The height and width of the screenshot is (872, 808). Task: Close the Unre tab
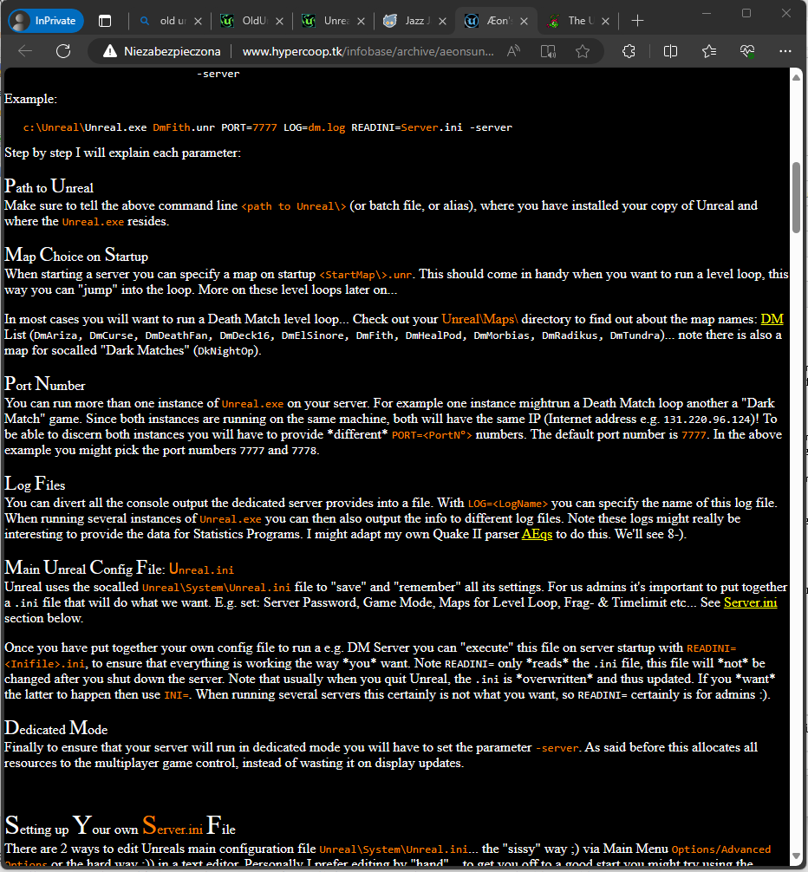pyautogui.click(x=361, y=21)
